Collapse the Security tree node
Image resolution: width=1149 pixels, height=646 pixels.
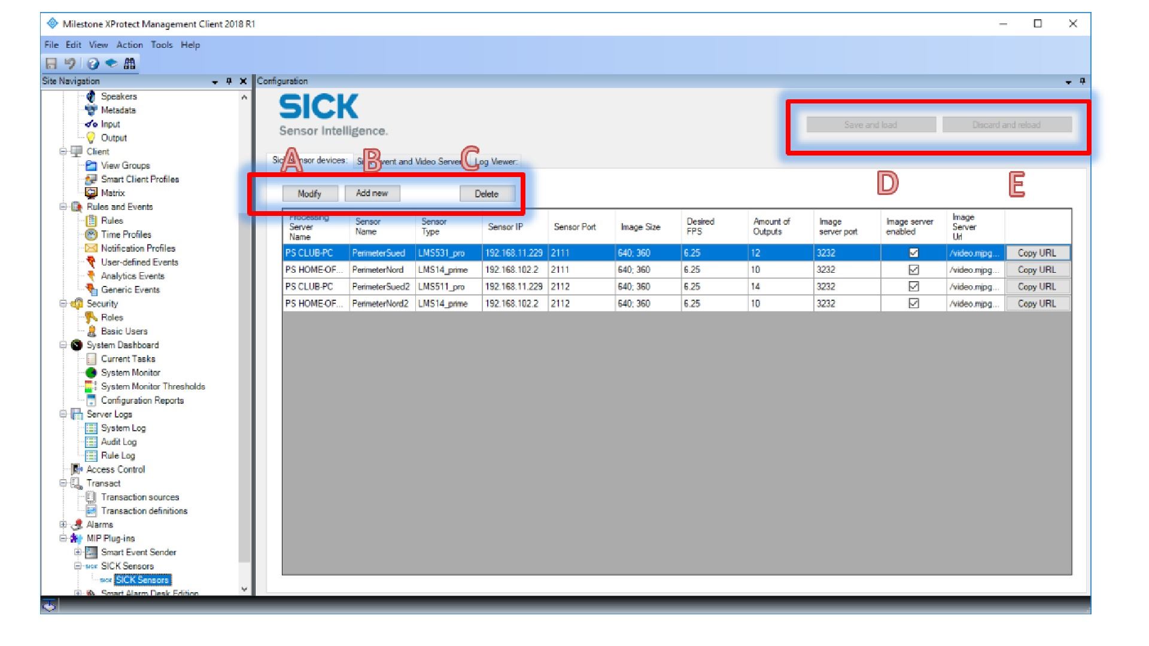[x=63, y=303]
